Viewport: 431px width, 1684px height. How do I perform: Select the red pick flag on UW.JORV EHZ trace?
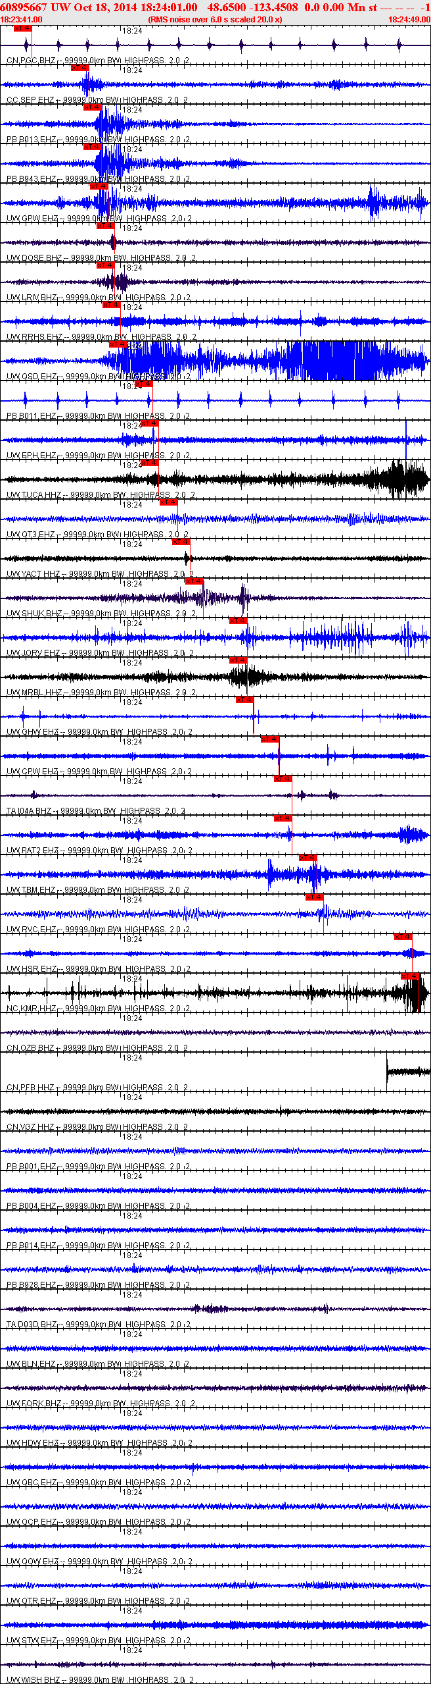click(238, 621)
